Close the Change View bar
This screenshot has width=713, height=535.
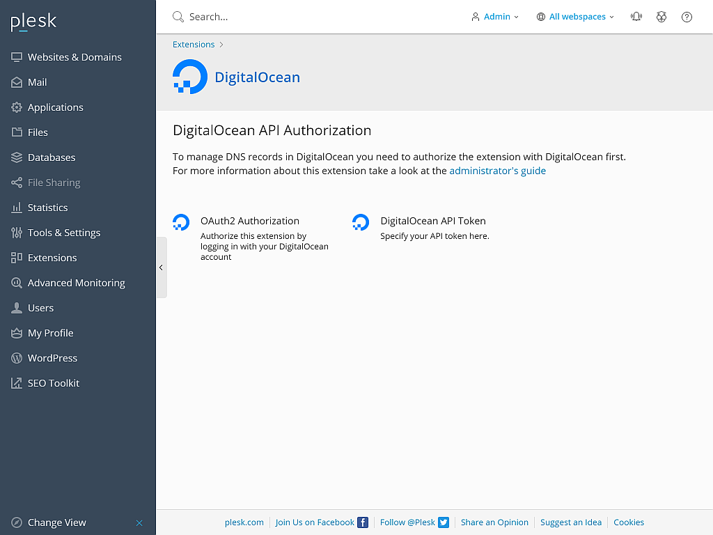(139, 522)
